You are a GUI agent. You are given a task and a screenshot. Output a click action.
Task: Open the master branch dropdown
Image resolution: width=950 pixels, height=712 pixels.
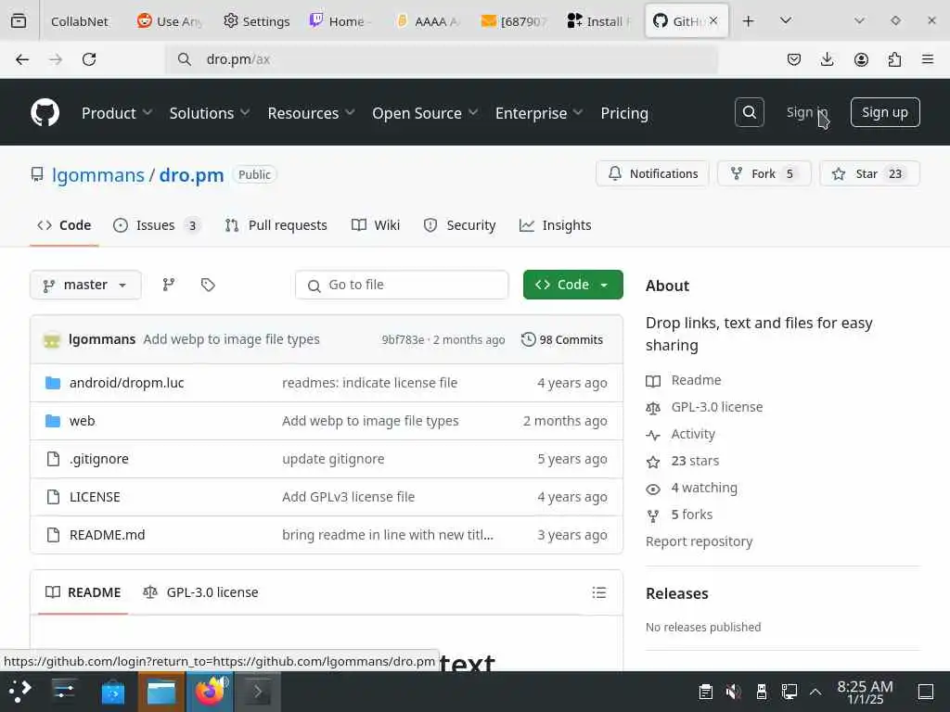pyautogui.click(x=85, y=285)
